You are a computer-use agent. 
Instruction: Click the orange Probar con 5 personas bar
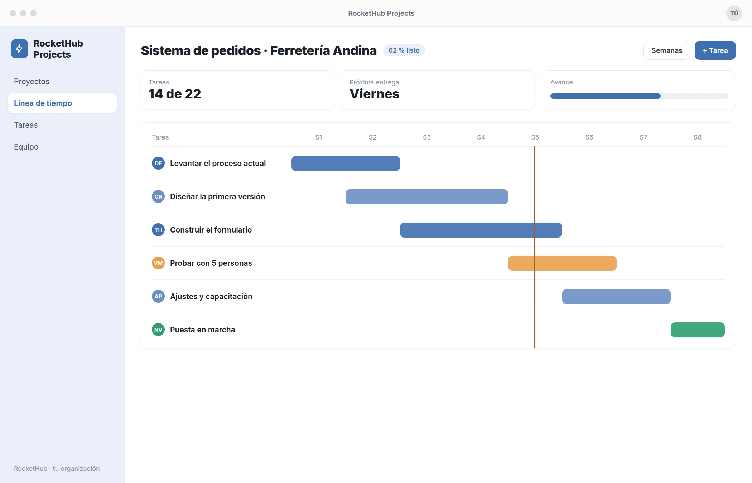coord(562,263)
